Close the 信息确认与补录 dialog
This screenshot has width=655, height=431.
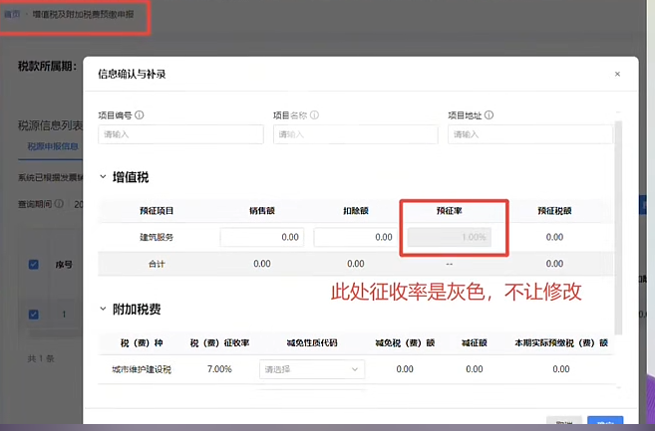[x=617, y=74]
